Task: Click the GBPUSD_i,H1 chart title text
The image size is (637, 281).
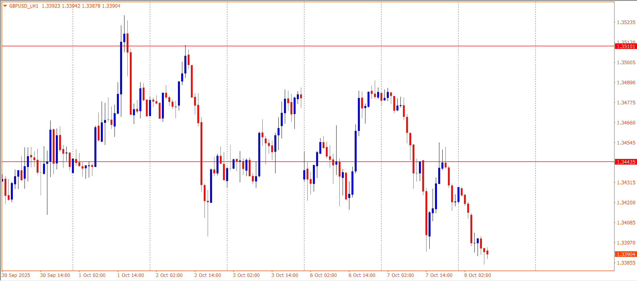Action: pos(24,6)
